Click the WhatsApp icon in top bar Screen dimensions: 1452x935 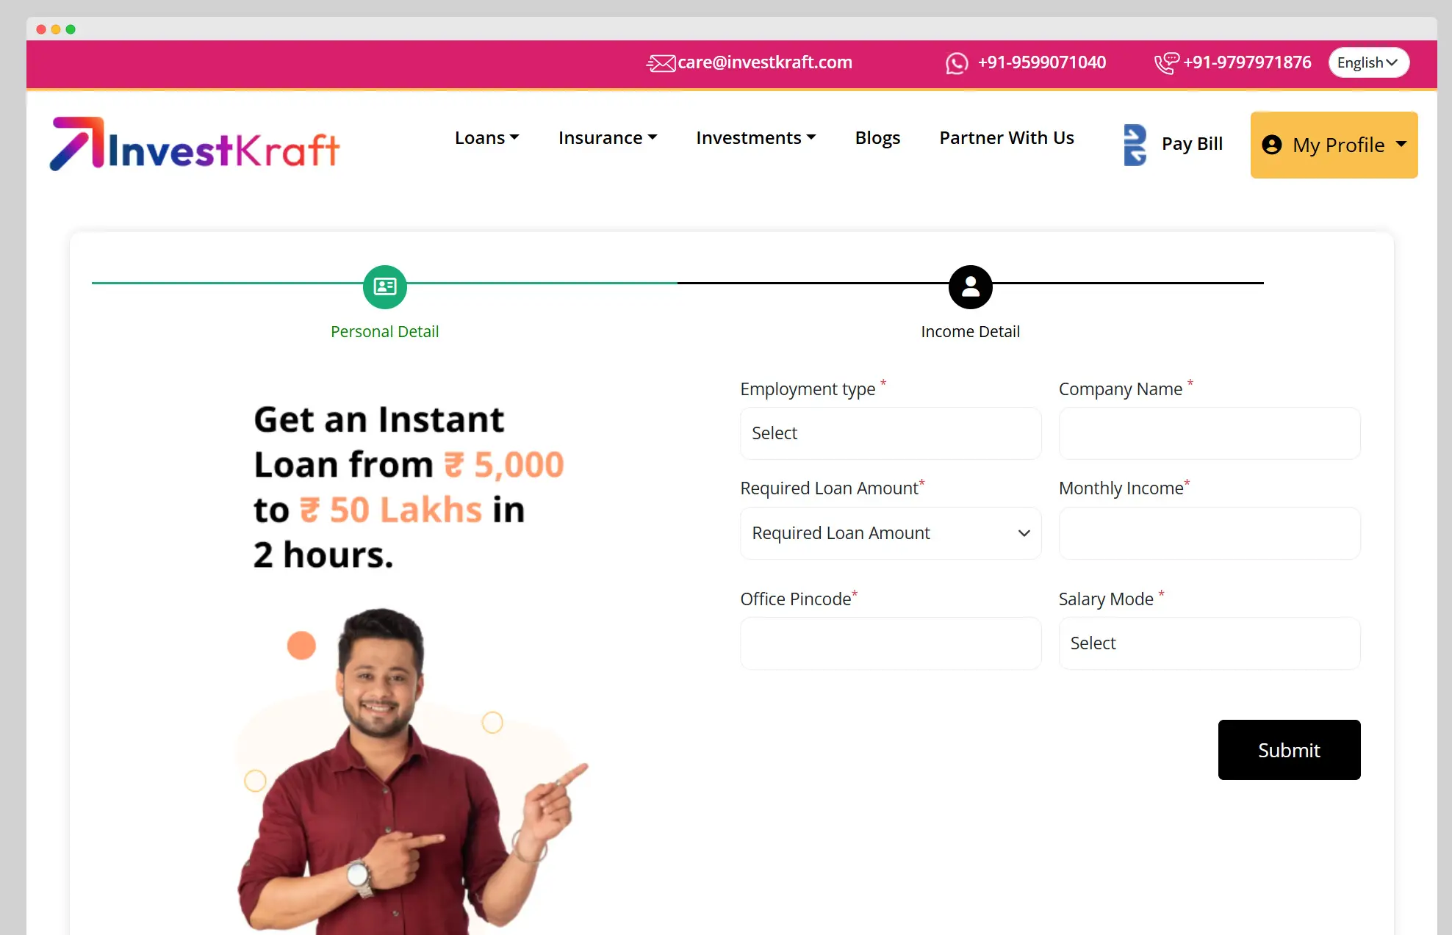click(956, 63)
